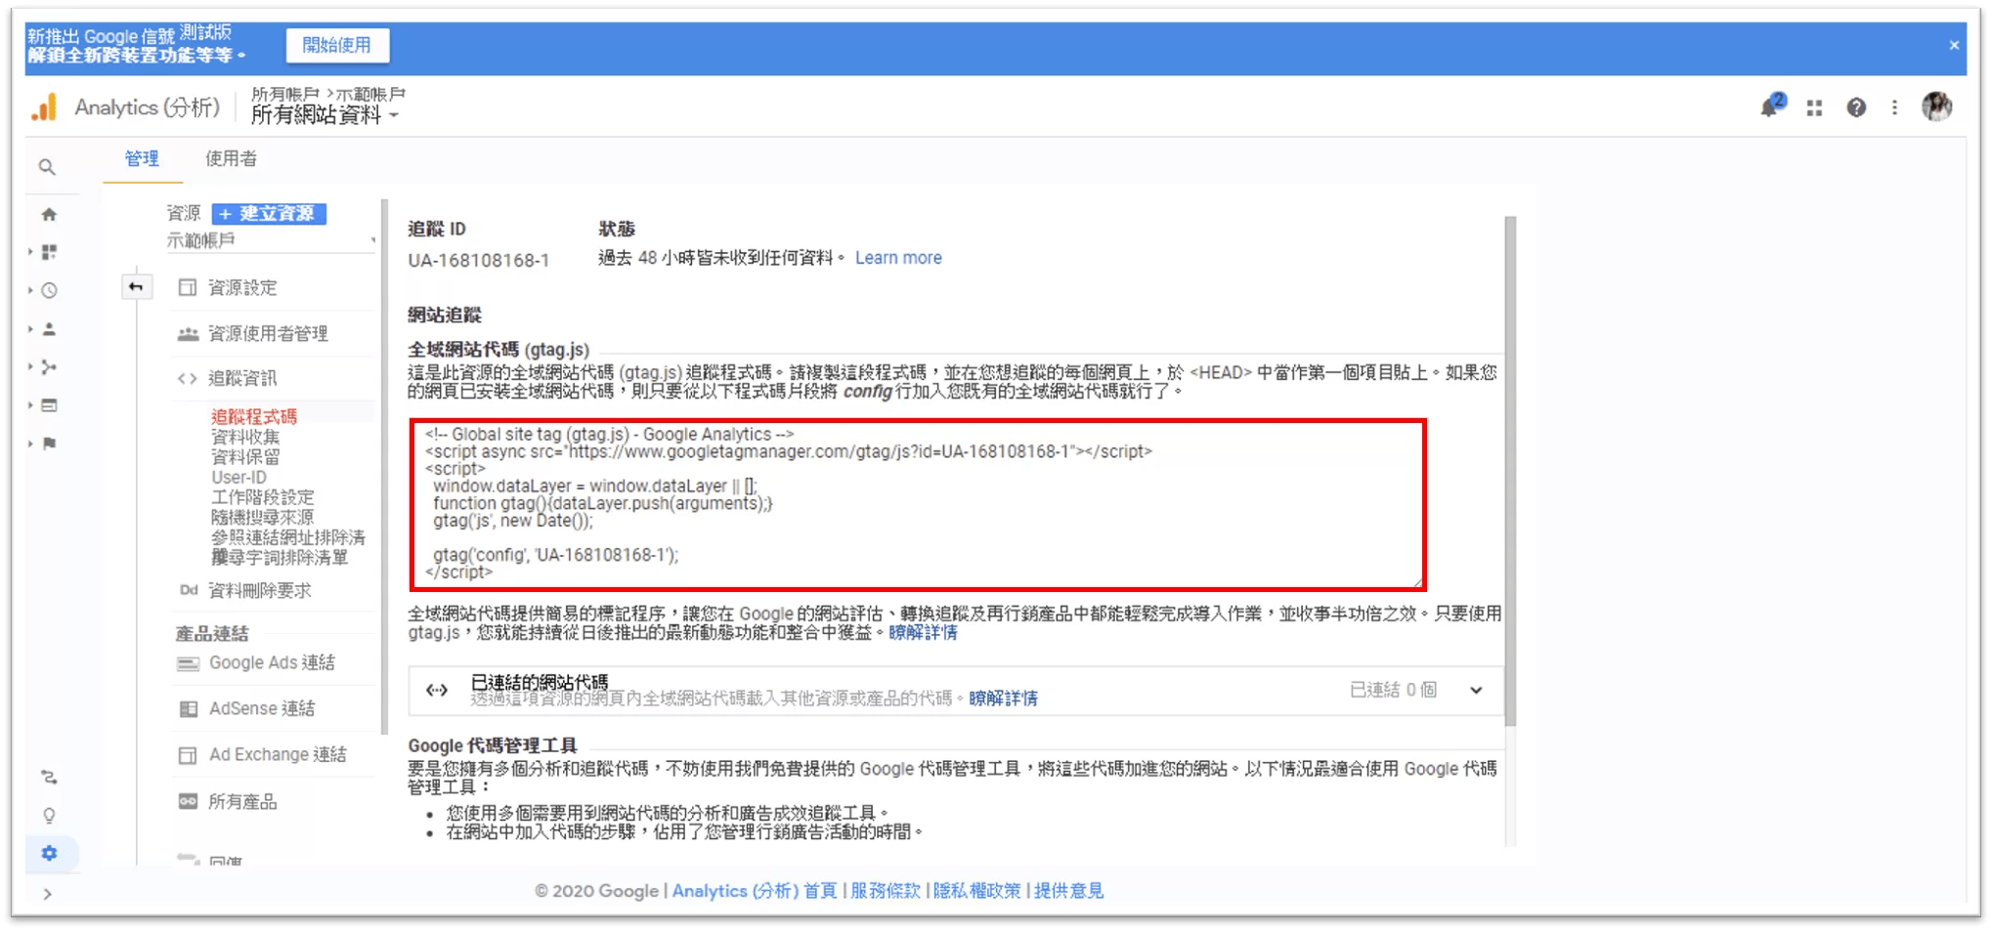Image resolution: width=1992 pixels, height=931 pixels.
Task: Open the 隱私權政策 footer link
Action: click(977, 891)
